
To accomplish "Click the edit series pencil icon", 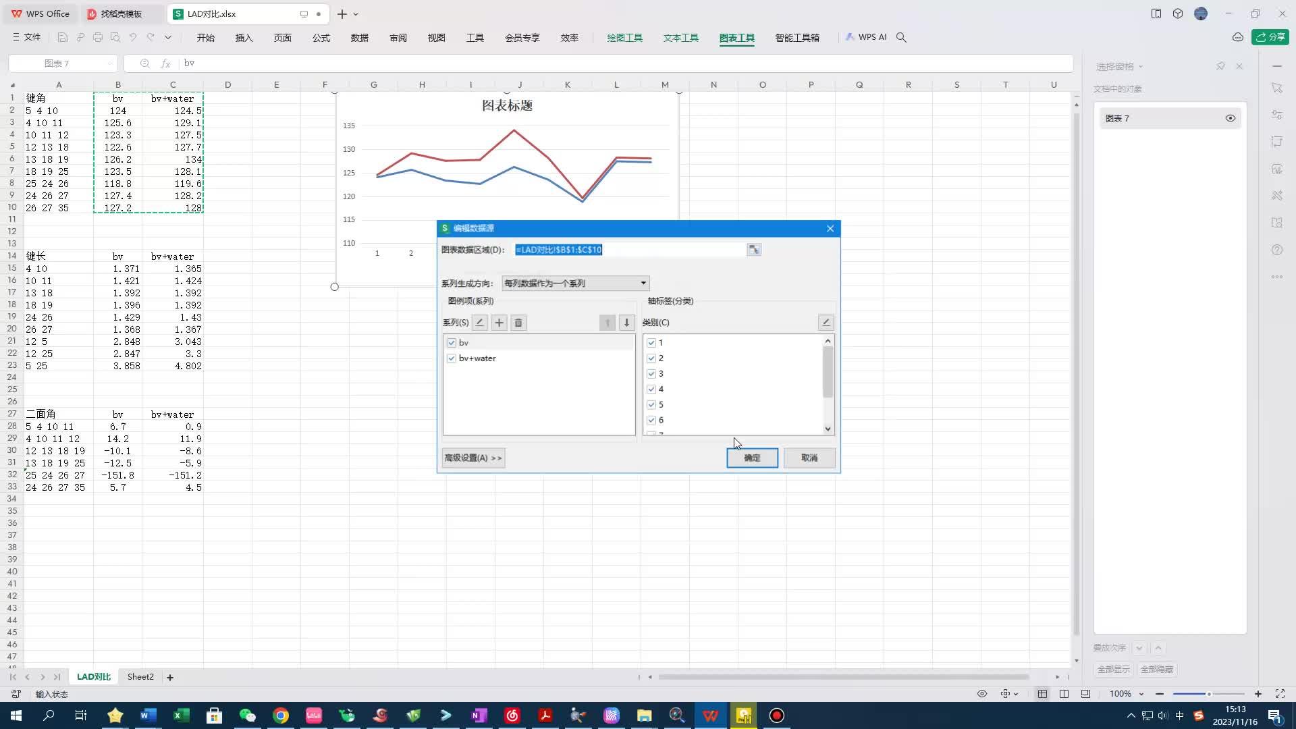I will (480, 323).
